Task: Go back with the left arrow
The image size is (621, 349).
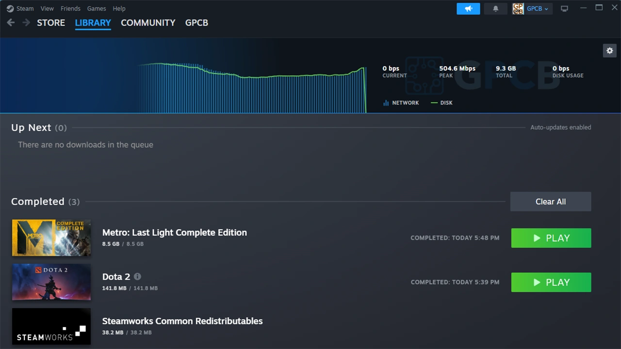Action: (x=11, y=23)
